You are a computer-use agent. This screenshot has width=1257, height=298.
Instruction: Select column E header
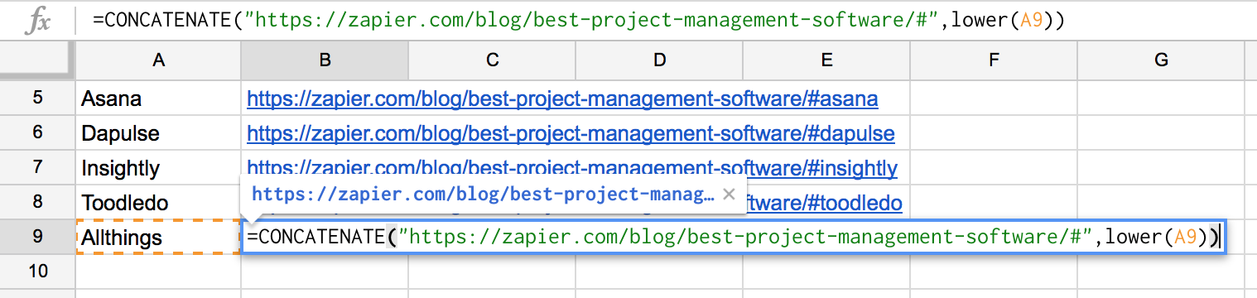click(x=826, y=60)
